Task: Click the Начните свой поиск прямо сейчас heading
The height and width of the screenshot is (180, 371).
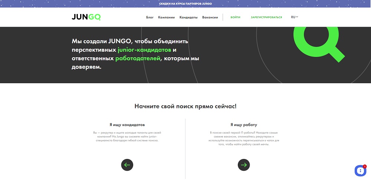Action: coord(185,106)
